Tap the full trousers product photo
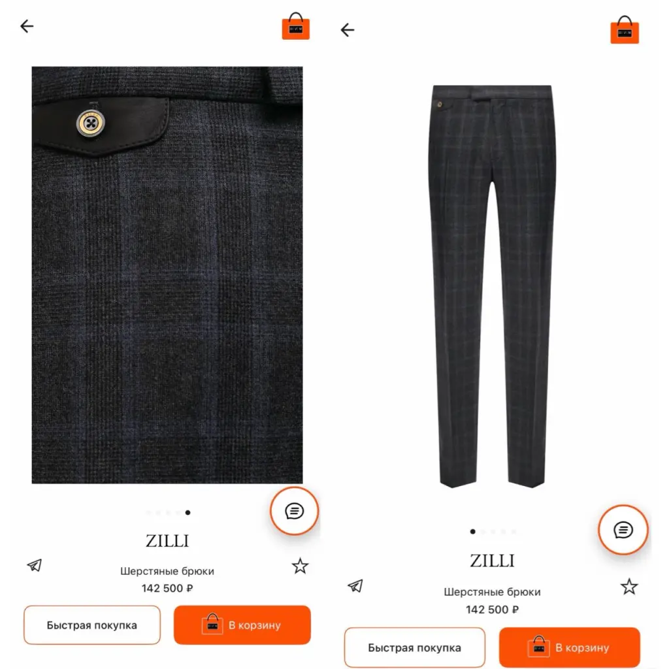 coord(492,286)
